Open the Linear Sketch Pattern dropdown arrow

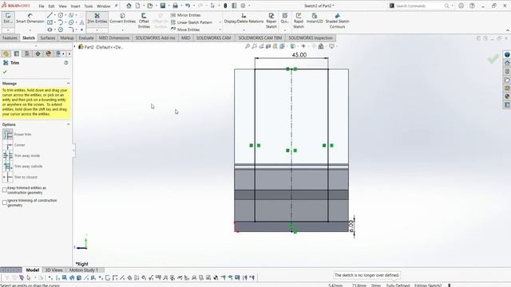[x=220, y=22]
